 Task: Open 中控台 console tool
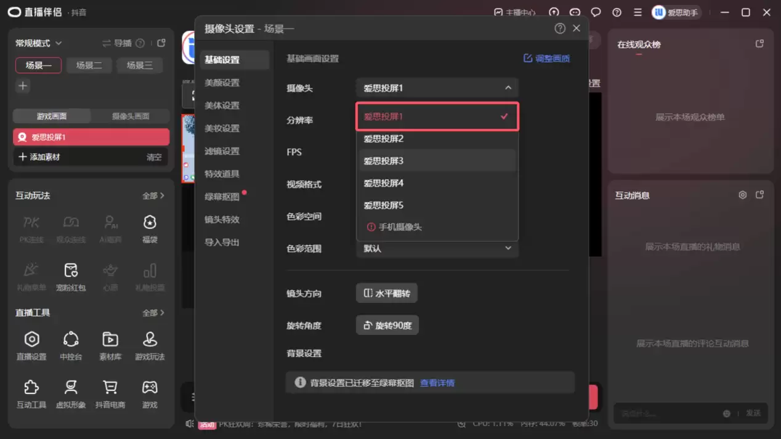(x=71, y=345)
